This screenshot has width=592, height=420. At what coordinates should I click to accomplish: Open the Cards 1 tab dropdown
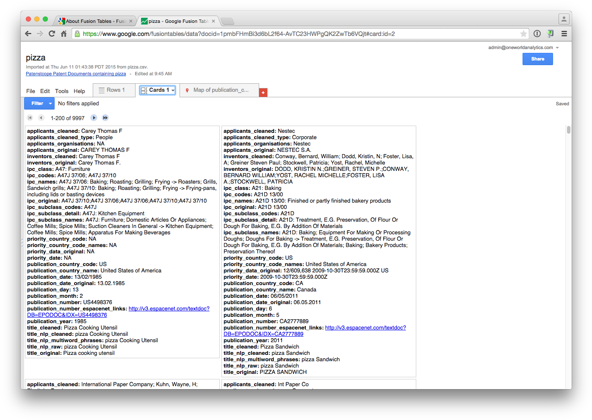click(x=172, y=90)
